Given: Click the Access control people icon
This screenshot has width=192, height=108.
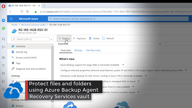Looking at the screenshot, I should click(13, 57).
